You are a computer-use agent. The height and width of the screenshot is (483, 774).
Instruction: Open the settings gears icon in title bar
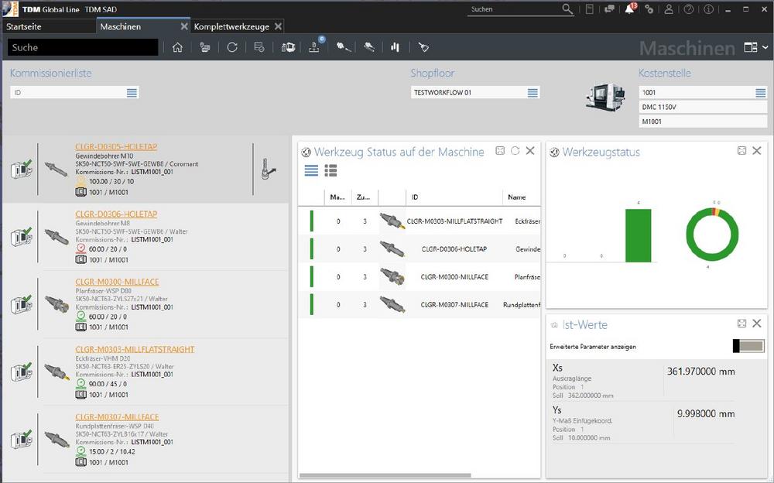649,9
